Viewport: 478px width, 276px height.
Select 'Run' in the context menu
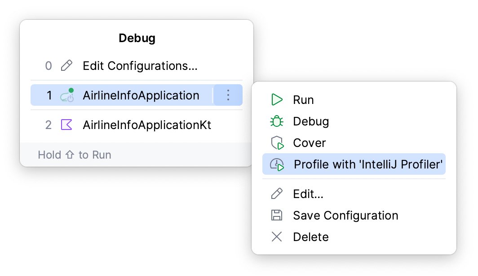coord(304,99)
